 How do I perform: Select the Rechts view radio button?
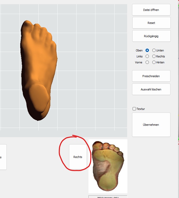pos(154,56)
